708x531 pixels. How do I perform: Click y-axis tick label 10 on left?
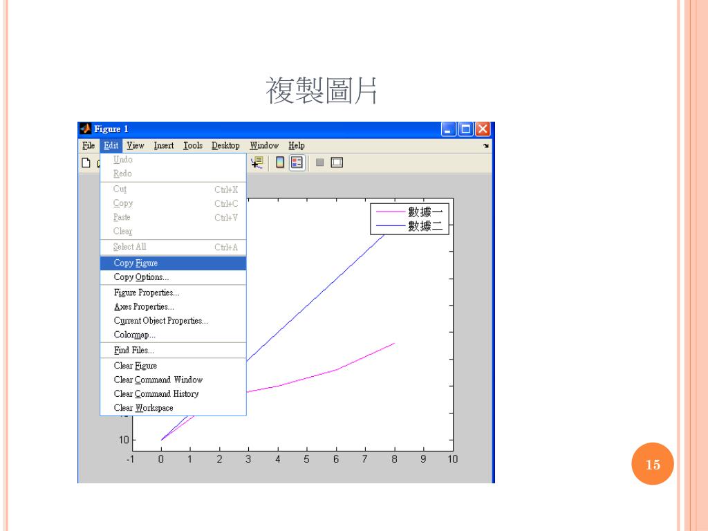pos(124,440)
